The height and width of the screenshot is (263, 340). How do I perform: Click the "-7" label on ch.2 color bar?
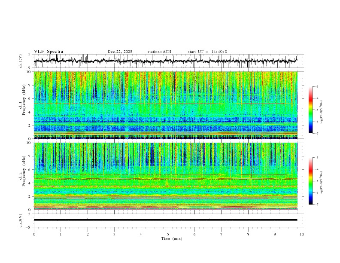coord(317,205)
